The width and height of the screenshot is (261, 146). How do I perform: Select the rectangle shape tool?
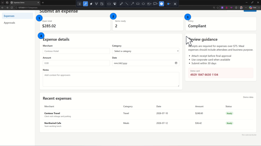138,4
